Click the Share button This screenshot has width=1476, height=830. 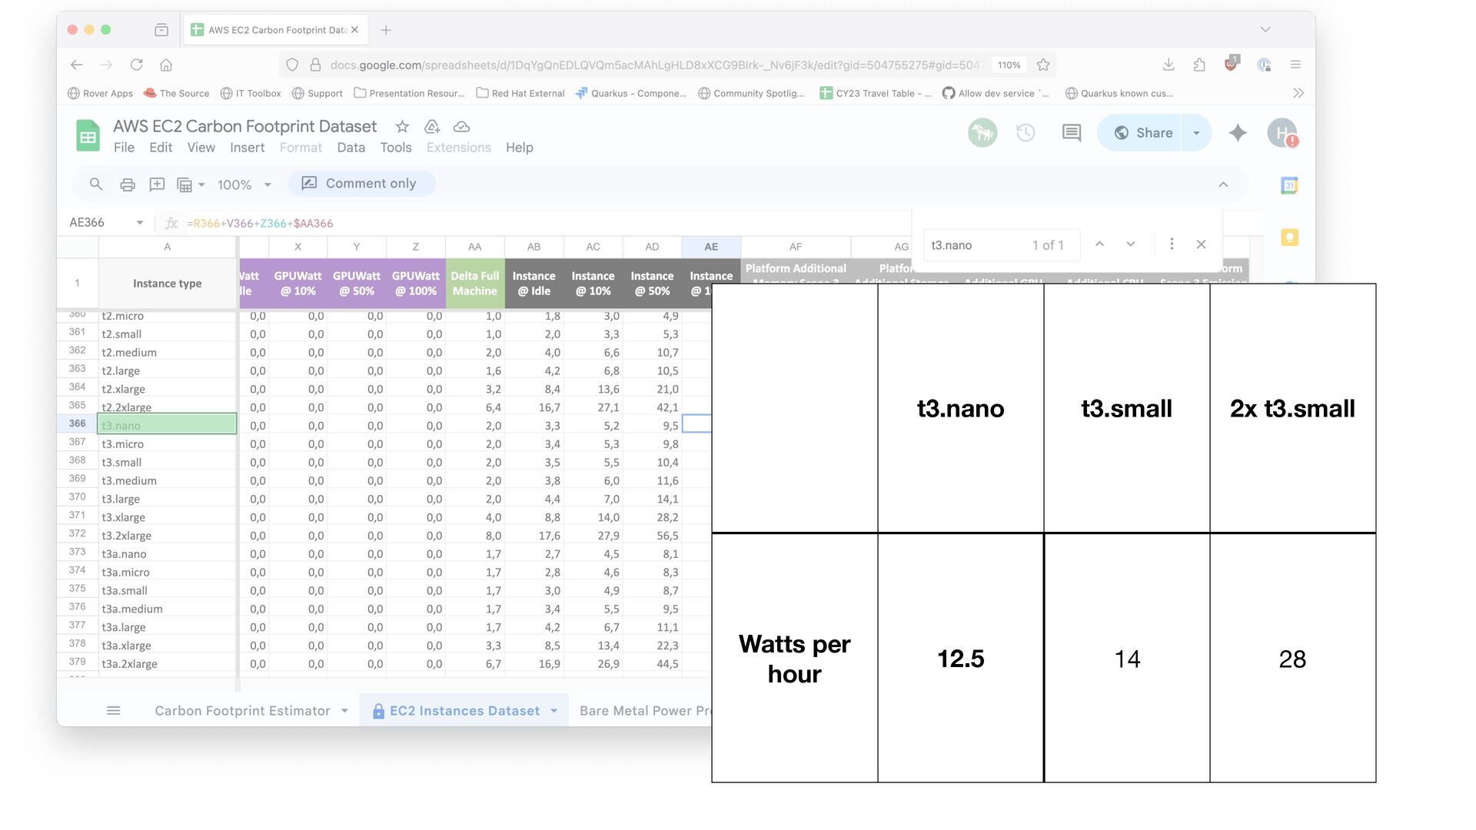1143,133
